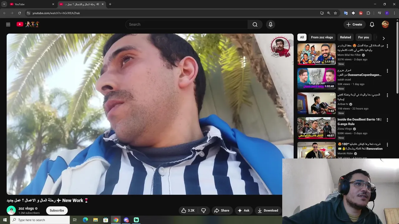Open options for salah ouad video
Screen dimensions: 399x224
tap(387, 71)
